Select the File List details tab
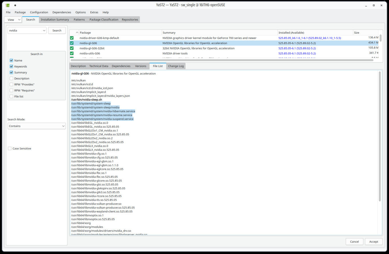389x254 pixels. pyautogui.click(x=158, y=66)
